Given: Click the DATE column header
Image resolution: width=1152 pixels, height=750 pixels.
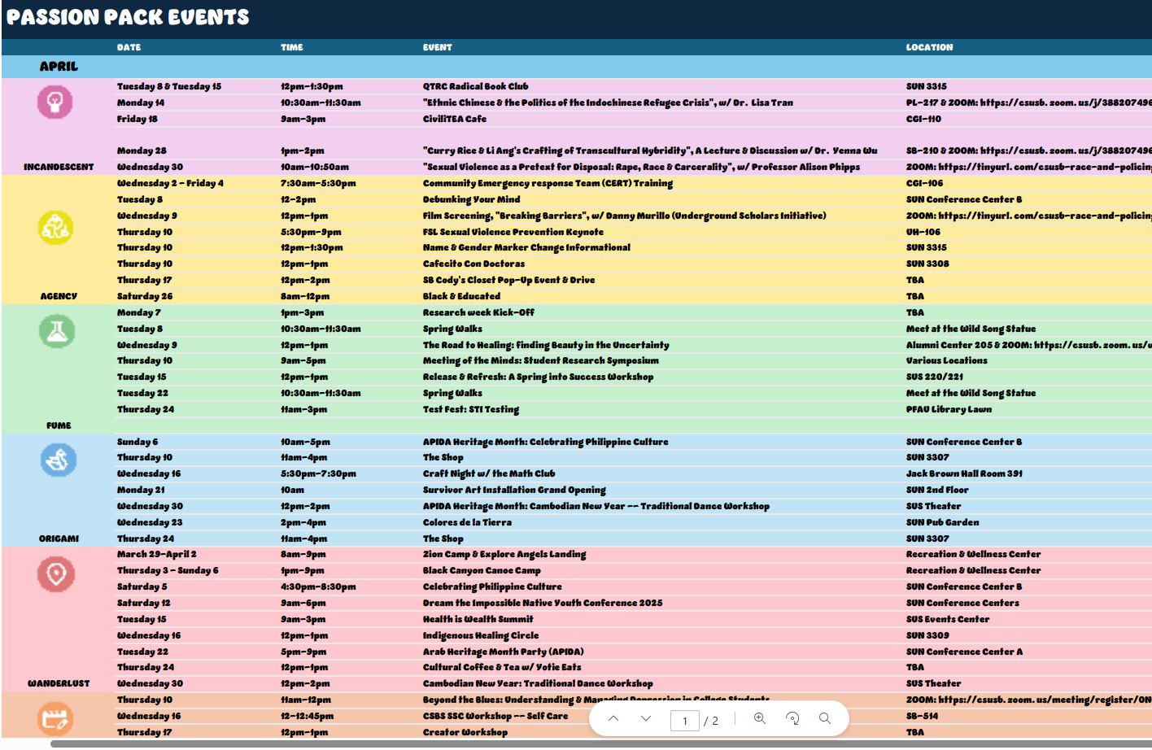Looking at the screenshot, I should pos(129,47).
